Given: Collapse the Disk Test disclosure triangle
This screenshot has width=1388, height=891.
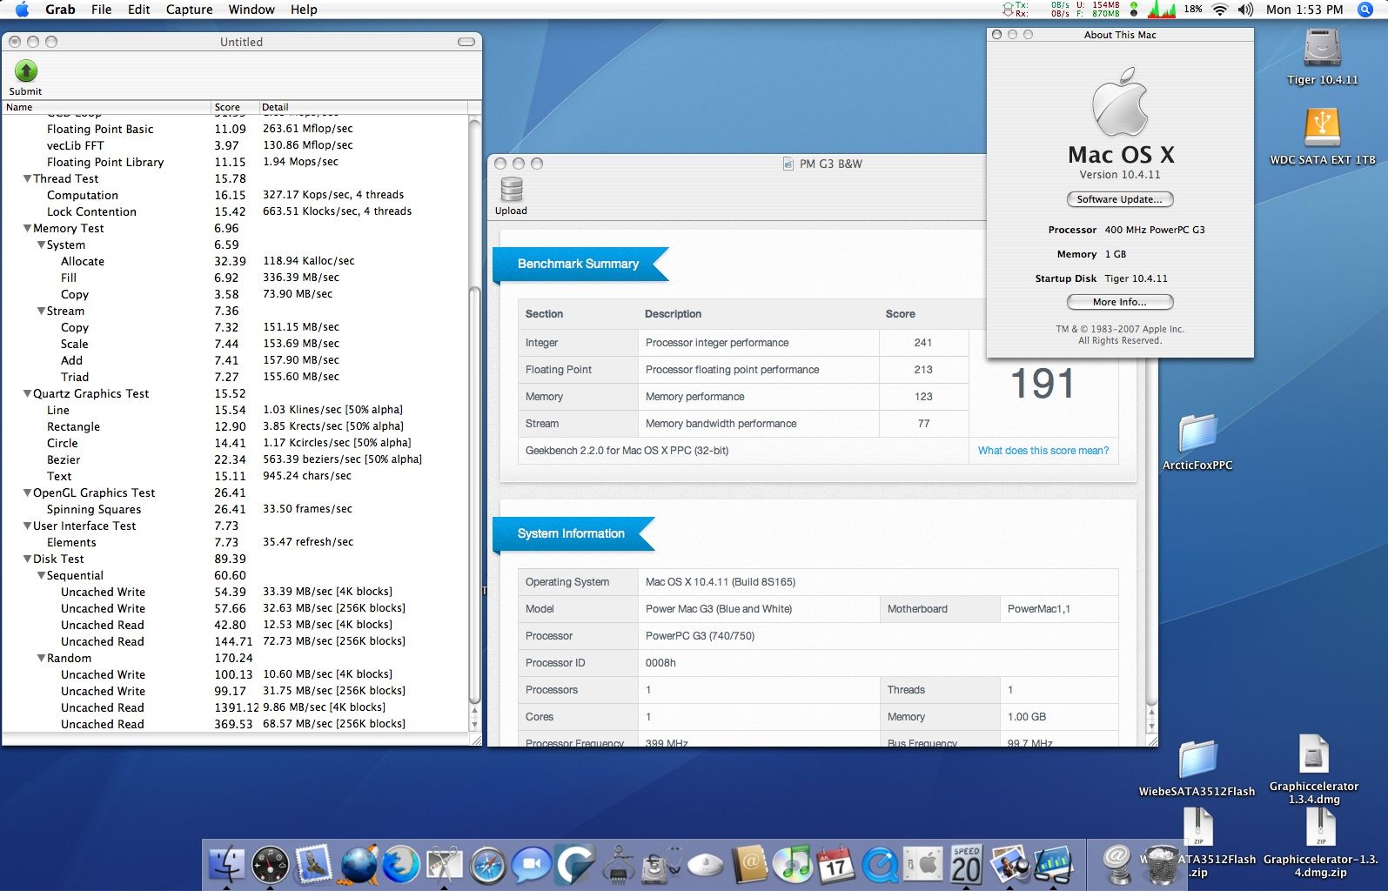Looking at the screenshot, I should (27, 559).
